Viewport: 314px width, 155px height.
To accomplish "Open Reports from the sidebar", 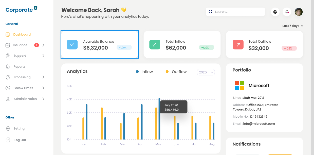I will pos(19,67).
